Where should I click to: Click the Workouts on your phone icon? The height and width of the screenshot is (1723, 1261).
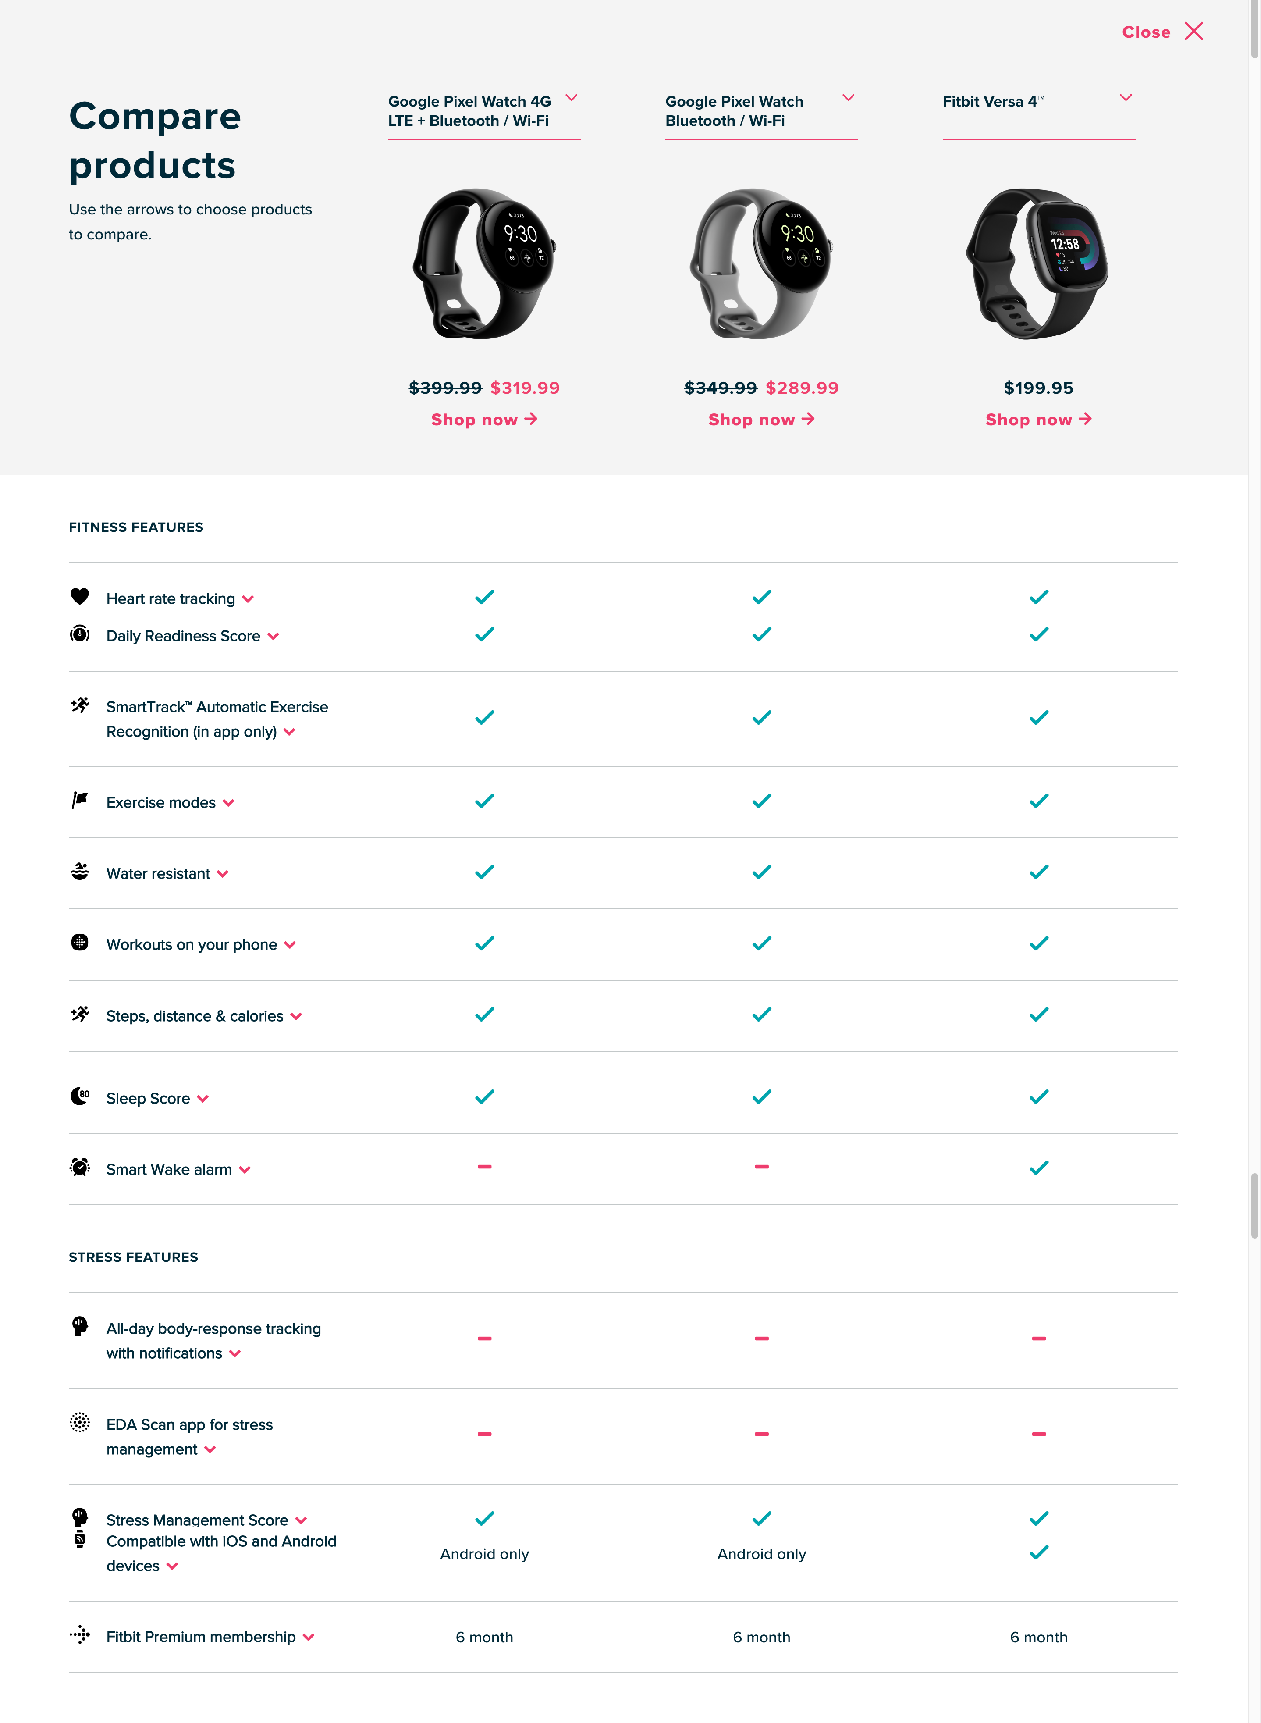(x=80, y=943)
